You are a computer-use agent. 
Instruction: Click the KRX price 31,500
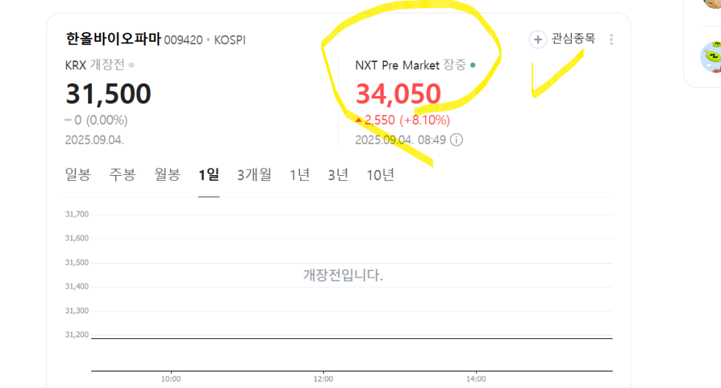point(108,94)
